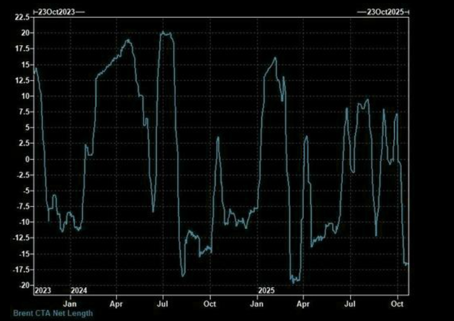Screen dimensions: 454x321
Task: Click the -7.5 y-axis tick label
Action: click(x=22, y=207)
